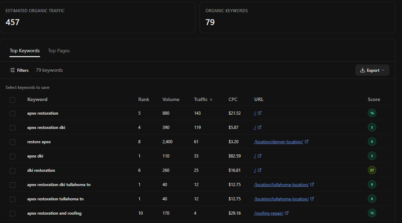This screenshot has height=223, width=402.
Task: Click the $21.52 CPC value
Action: click(x=234, y=113)
